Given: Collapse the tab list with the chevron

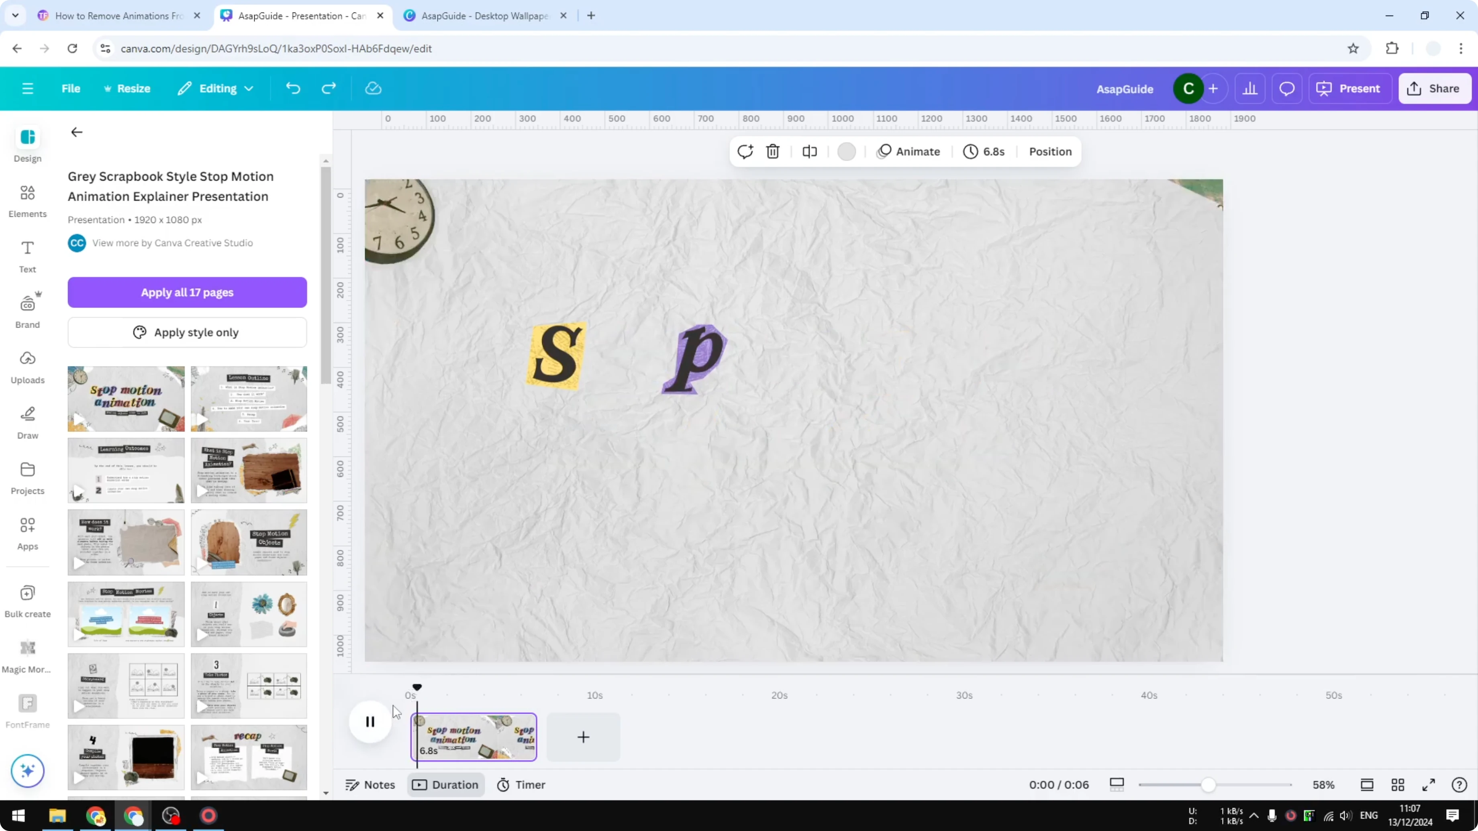Looking at the screenshot, I should (16, 16).
